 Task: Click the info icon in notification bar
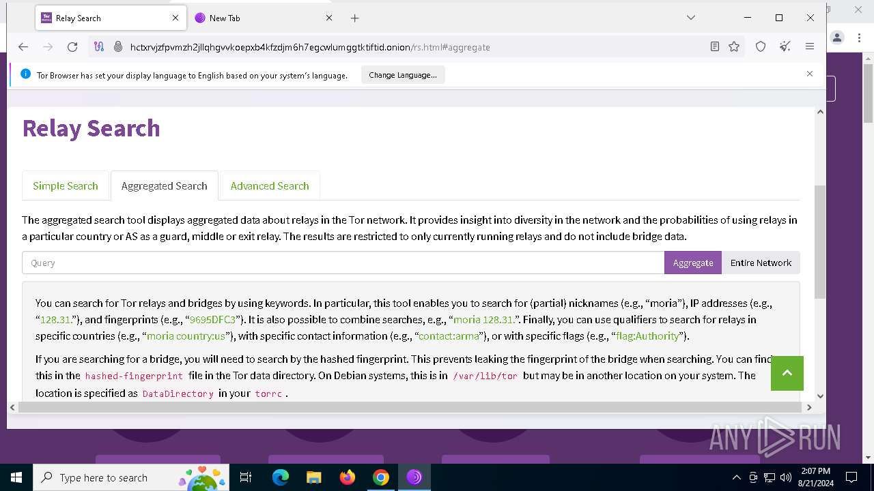[25, 74]
